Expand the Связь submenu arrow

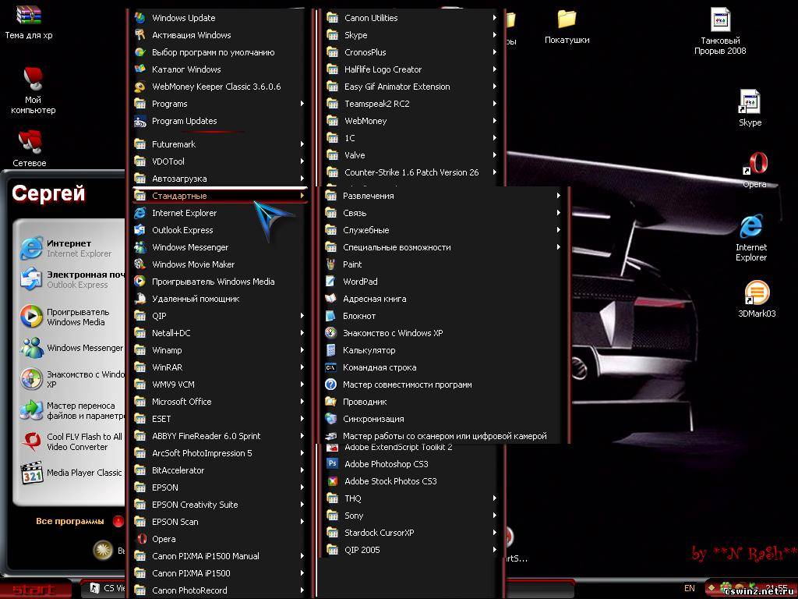pyautogui.click(x=558, y=213)
